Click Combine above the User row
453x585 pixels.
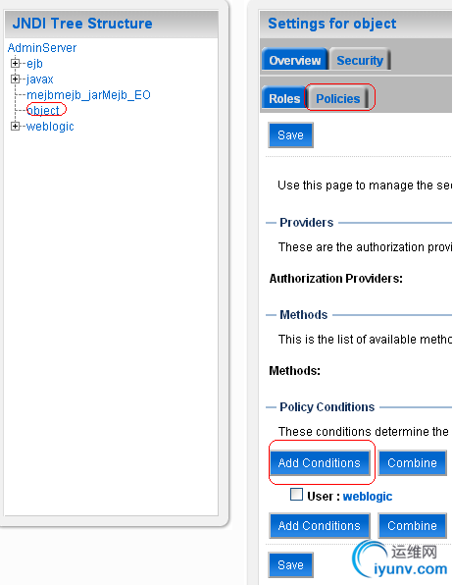(412, 462)
